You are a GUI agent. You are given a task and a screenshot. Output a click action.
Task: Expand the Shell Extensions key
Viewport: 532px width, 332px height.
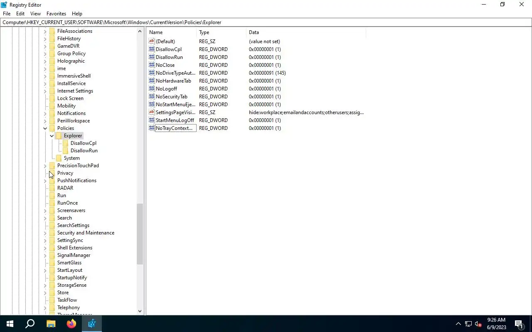[45, 248]
